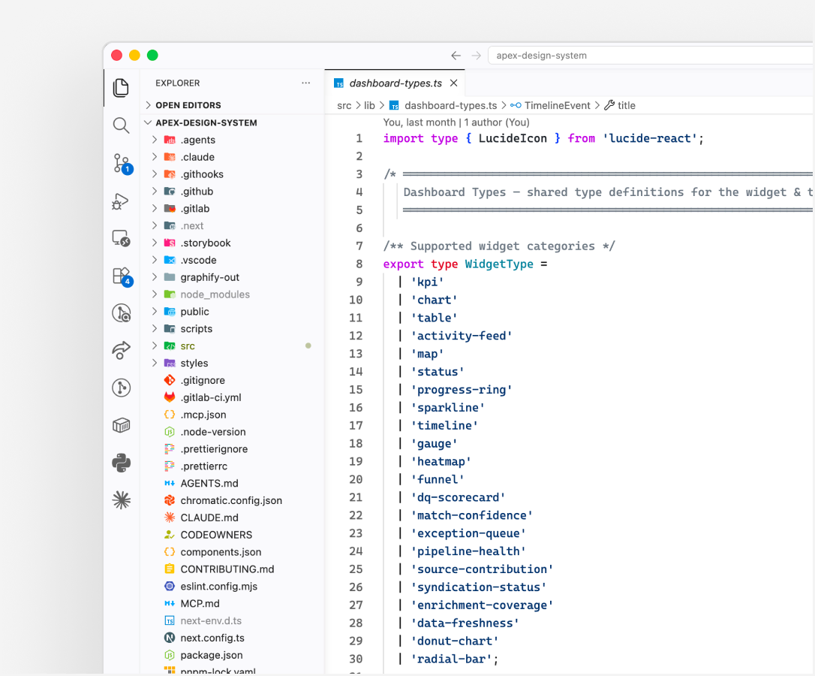Click the apex-design-system command center field

tap(650, 56)
